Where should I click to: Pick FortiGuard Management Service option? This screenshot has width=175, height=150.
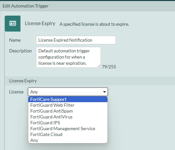pos(68,129)
